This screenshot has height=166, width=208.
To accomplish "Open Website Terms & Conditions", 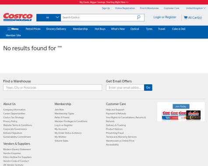I will [x=18, y=125].
